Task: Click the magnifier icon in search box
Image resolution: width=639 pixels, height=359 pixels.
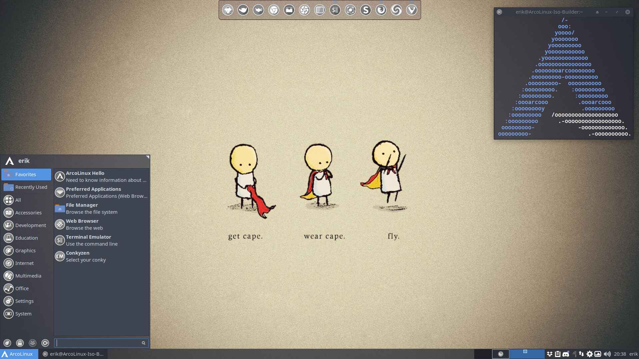Action: (144, 343)
